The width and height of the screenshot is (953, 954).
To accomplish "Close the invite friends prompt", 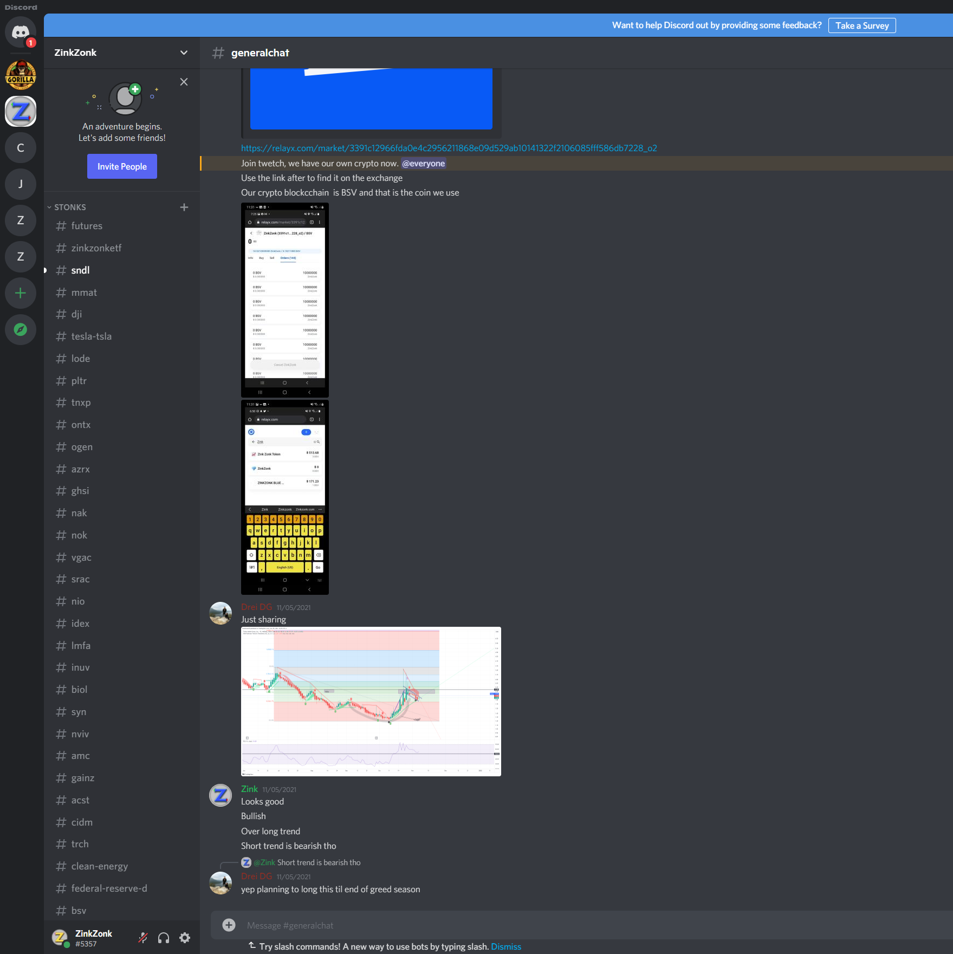I will tap(184, 82).
